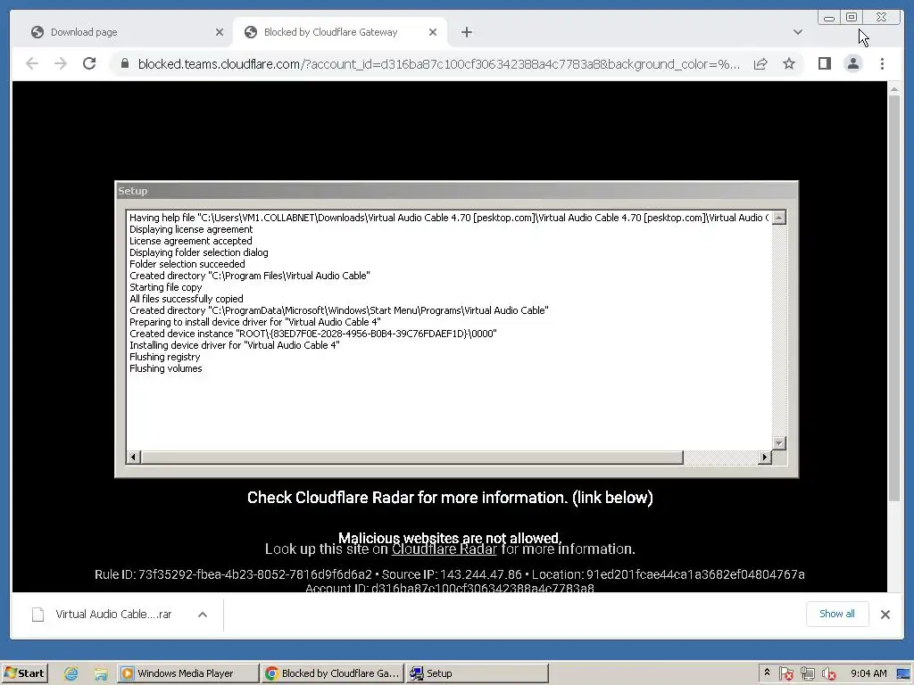The image size is (914, 685).
Task: Click 'Flushing registry' log line
Action: point(164,357)
